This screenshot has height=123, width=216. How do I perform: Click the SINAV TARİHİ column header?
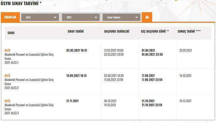(x=76, y=31)
